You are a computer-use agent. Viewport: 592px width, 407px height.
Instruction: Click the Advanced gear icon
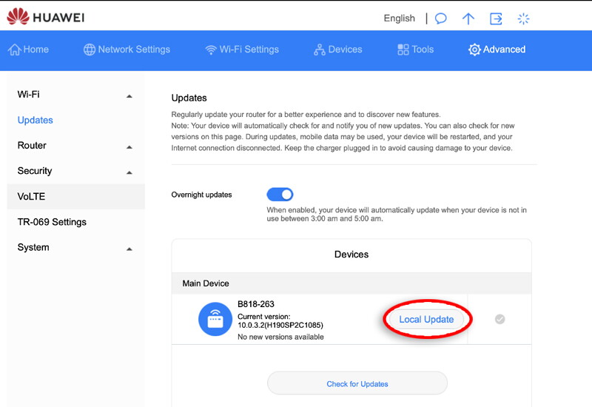474,50
